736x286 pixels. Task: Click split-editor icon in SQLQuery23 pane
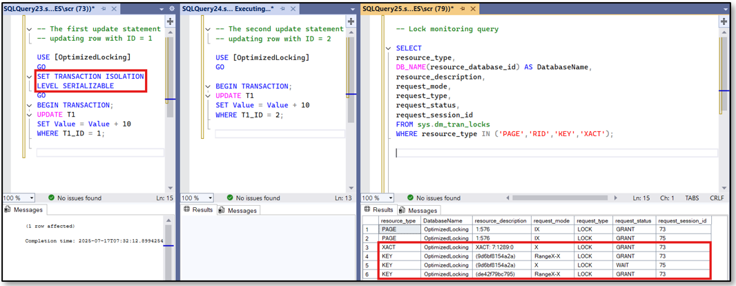(170, 21)
